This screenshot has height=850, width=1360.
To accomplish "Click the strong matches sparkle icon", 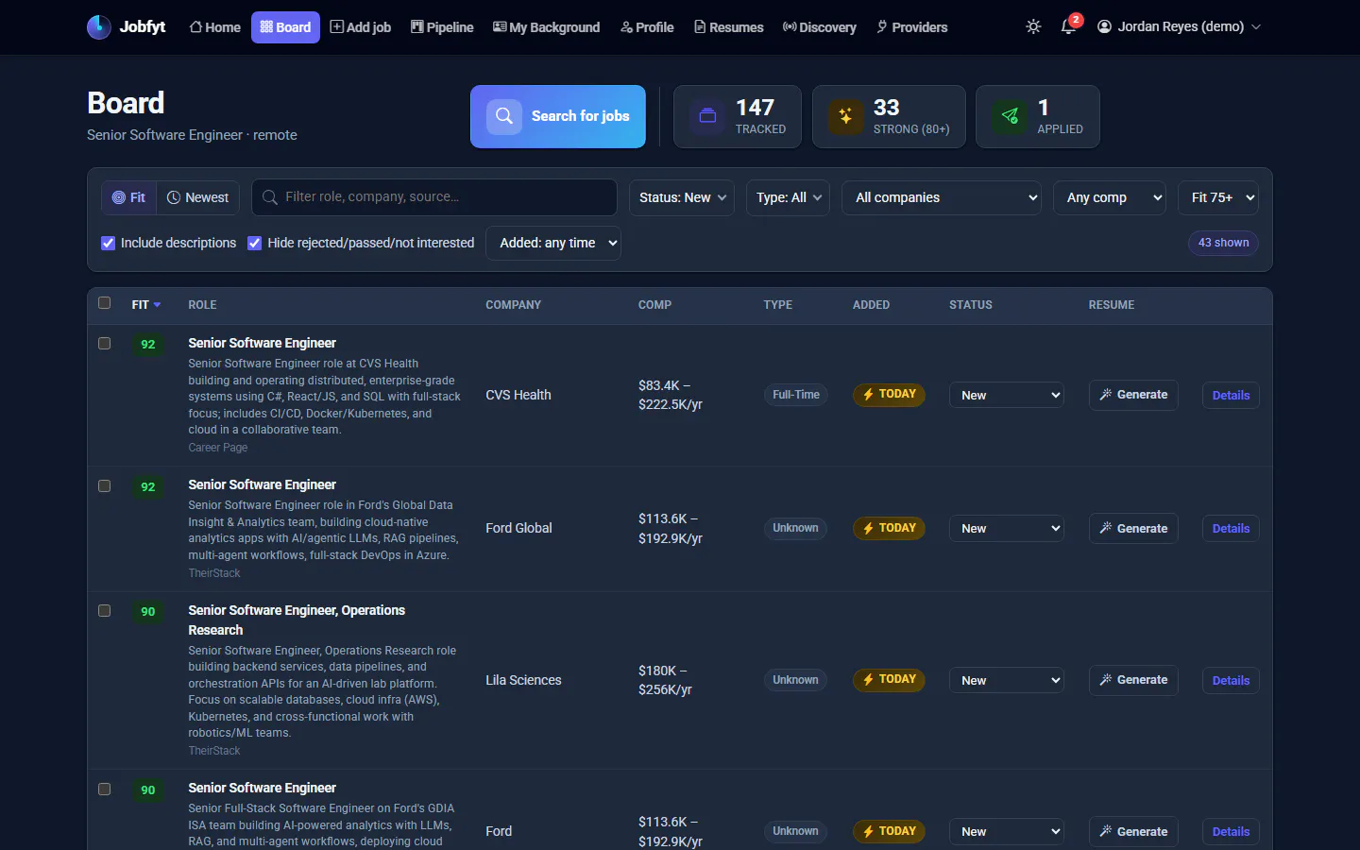I will coord(845,116).
